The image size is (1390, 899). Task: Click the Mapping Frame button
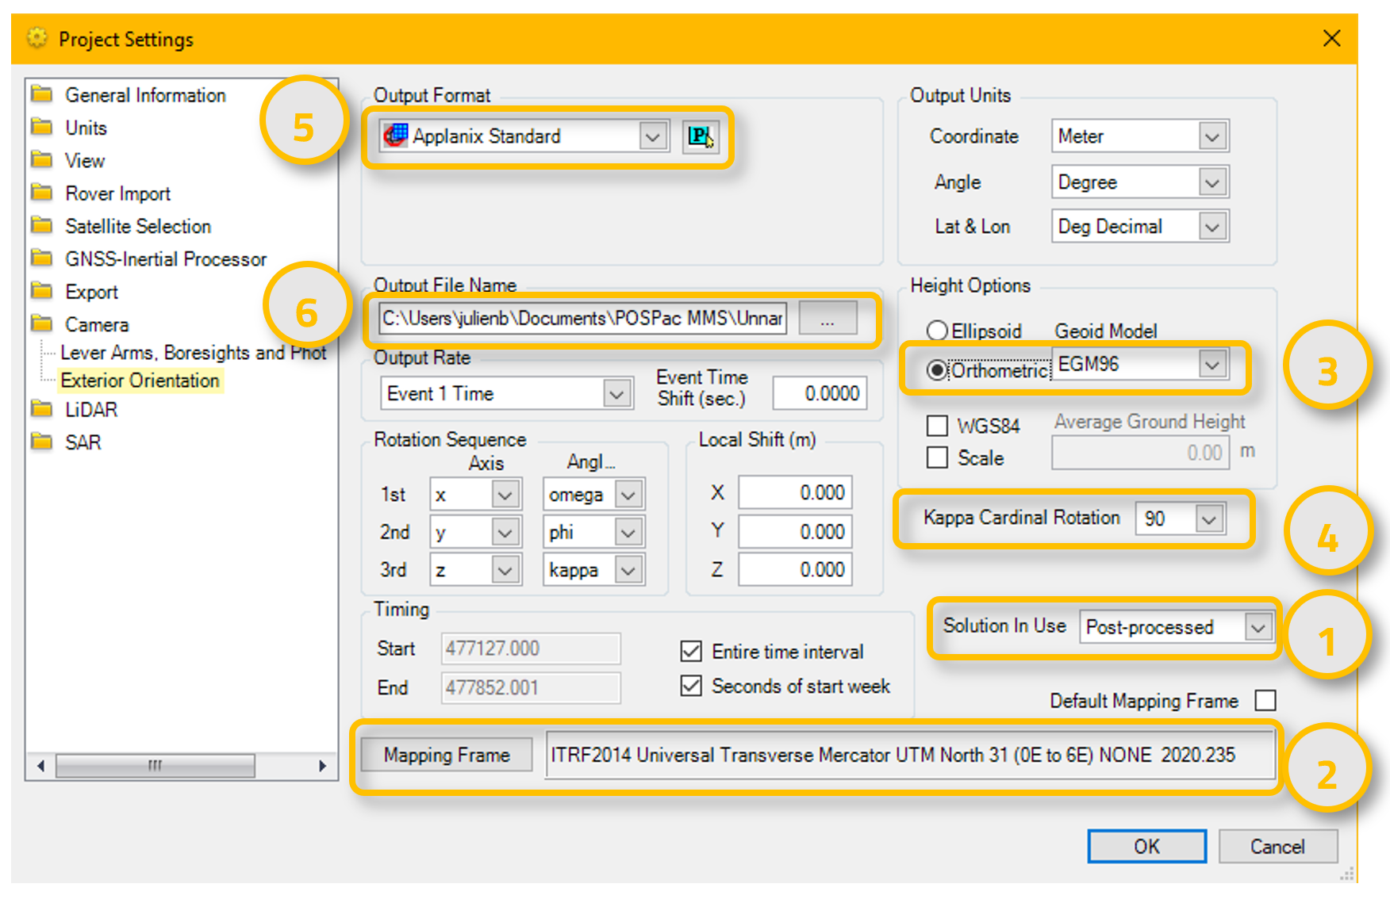445,755
